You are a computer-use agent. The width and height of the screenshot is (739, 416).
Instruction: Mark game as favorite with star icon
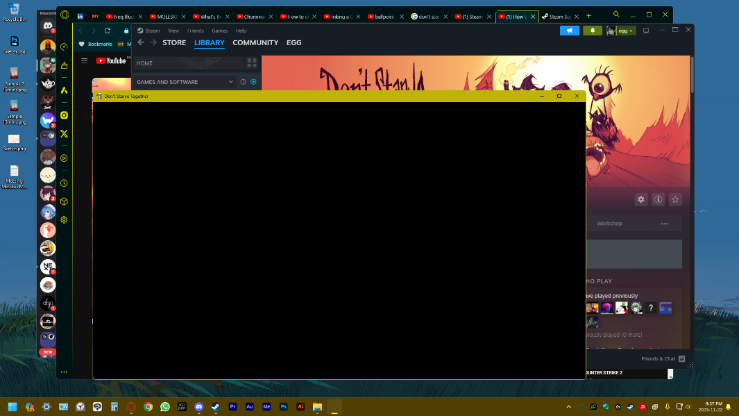[675, 199]
